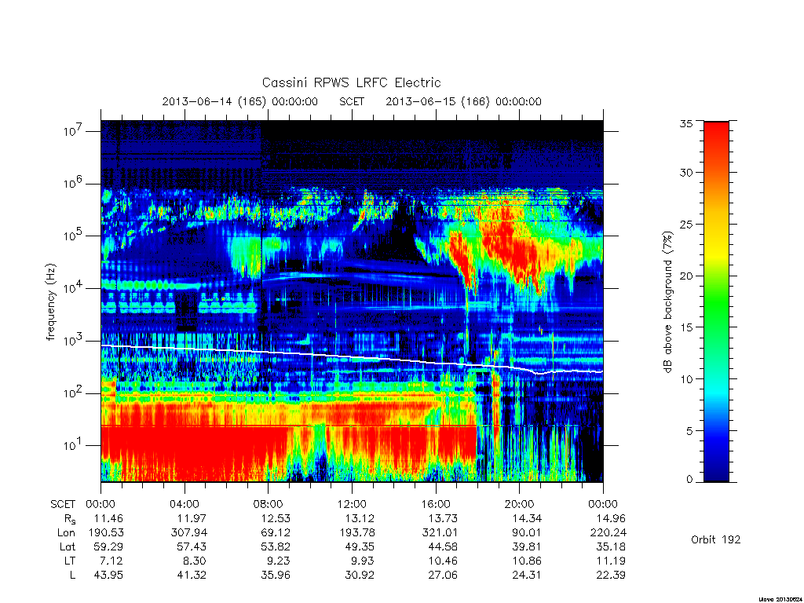Click the Lat value 35.18

611,546
